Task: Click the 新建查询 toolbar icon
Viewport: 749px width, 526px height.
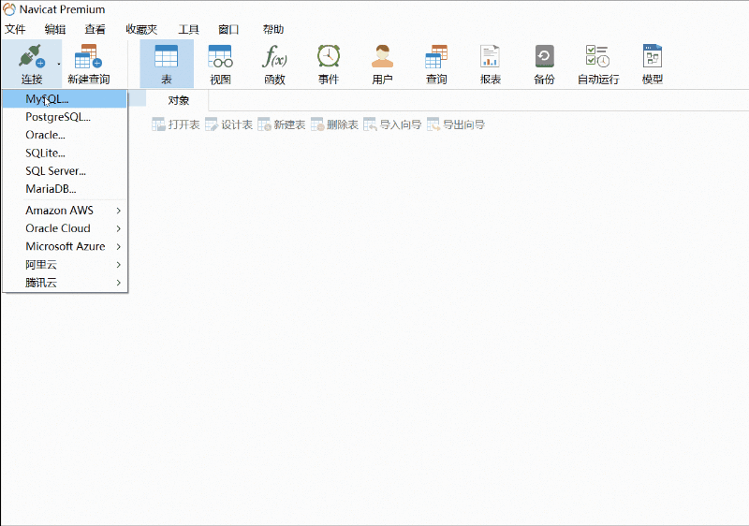Action: point(88,57)
